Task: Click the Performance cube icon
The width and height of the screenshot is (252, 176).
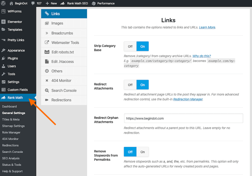Action: click(x=94, y=3)
